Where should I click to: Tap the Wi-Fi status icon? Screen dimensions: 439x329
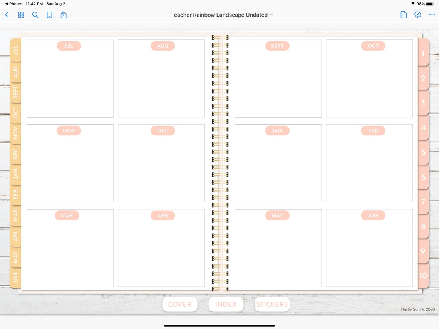[x=413, y=4]
